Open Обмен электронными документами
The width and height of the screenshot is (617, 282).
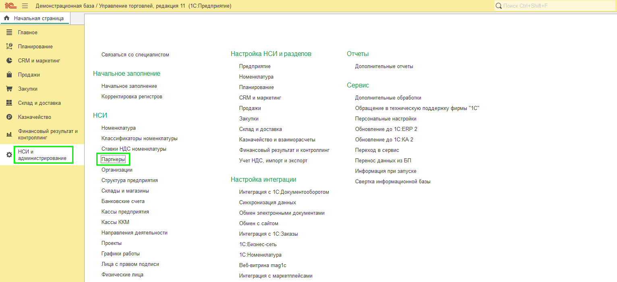[282, 213]
